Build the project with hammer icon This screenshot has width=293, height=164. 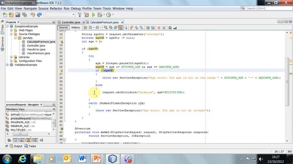click(80, 15)
